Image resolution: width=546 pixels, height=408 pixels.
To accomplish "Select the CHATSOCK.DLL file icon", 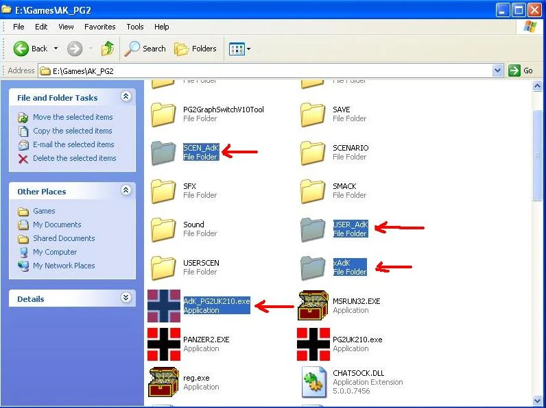I will [313, 382].
